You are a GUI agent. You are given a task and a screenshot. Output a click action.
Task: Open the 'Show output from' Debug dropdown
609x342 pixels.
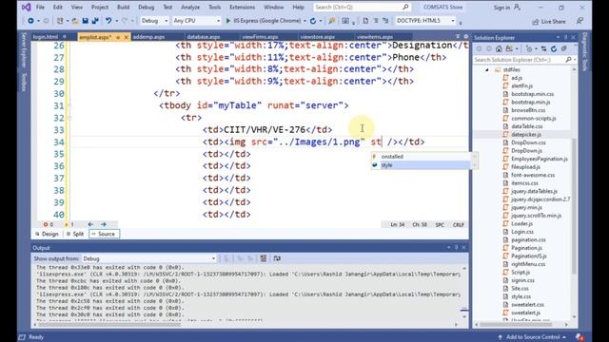click(149, 258)
